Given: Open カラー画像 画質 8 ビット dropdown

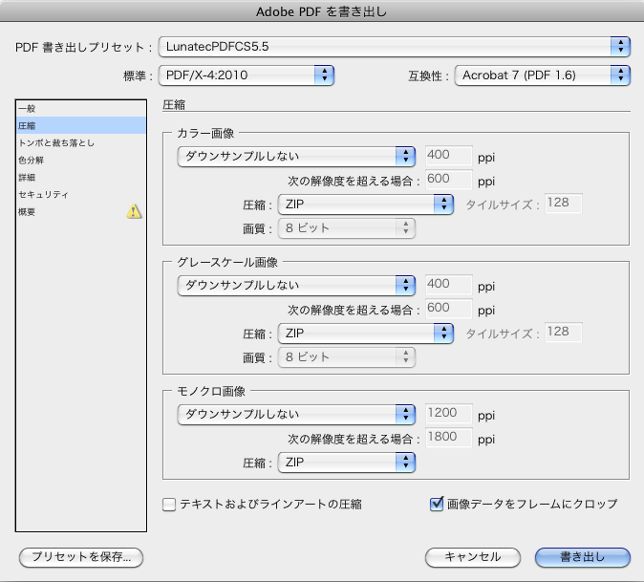Looking at the screenshot, I should 347,228.
